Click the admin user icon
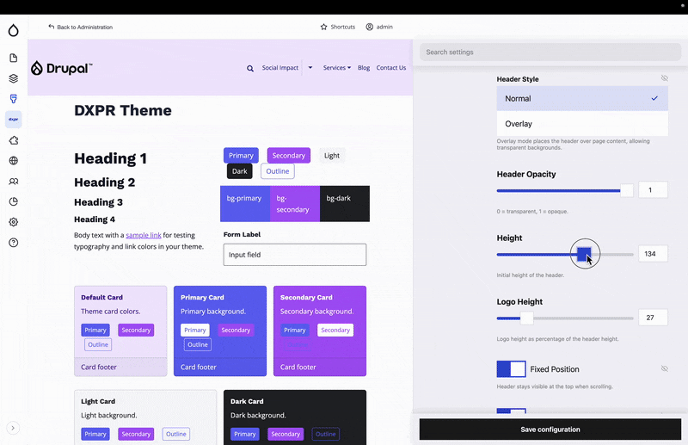 [370, 27]
